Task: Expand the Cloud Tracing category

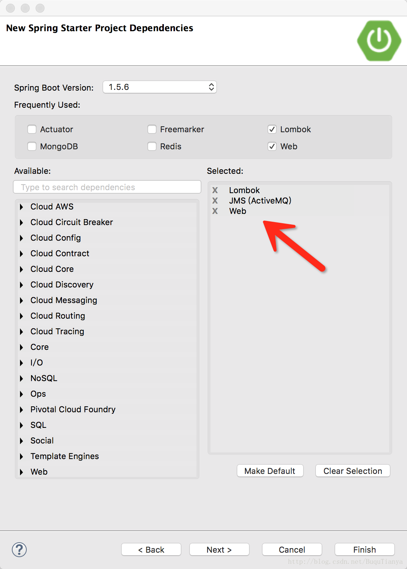Action: (x=21, y=332)
